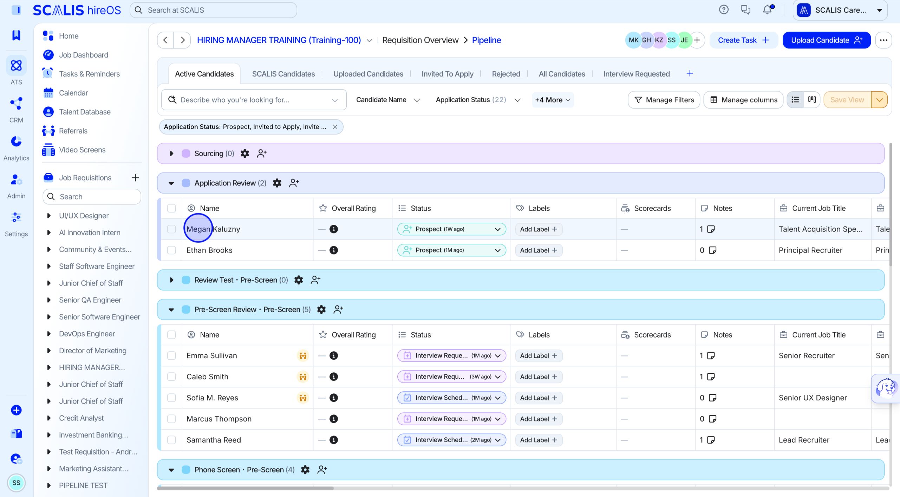Open Phone Screen stage settings gear
900x497 pixels.
pos(305,470)
